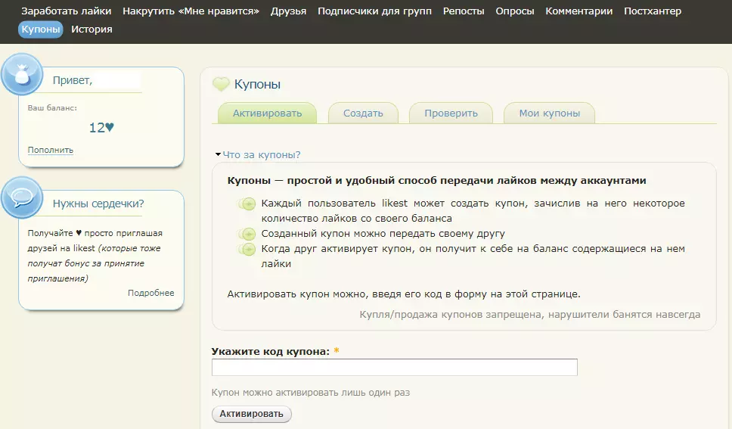Open the Заработать лайки menu item
The width and height of the screenshot is (732, 429).
click(x=67, y=11)
